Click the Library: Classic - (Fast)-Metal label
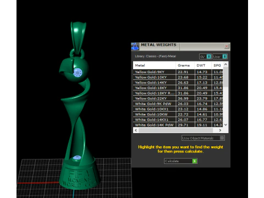The height and width of the screenshot is (198, 264). click(156, 56)
